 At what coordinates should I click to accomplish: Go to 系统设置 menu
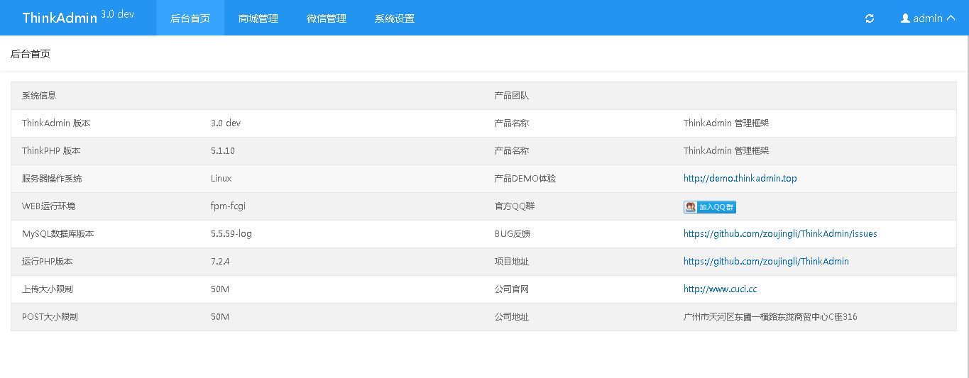(395, 18)
